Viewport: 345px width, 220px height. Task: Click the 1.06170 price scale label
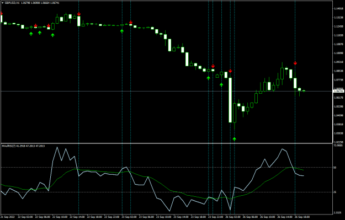[x=338, y=98]
